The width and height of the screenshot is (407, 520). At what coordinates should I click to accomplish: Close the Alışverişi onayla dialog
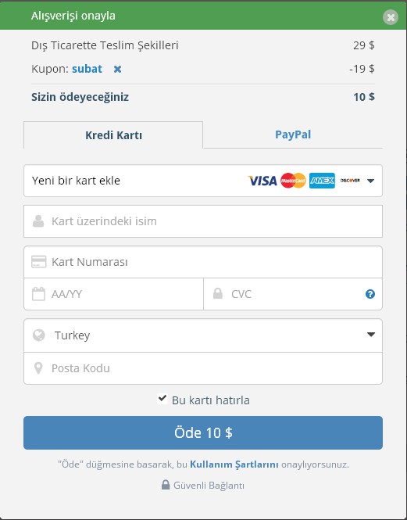[x=391, y=17]
